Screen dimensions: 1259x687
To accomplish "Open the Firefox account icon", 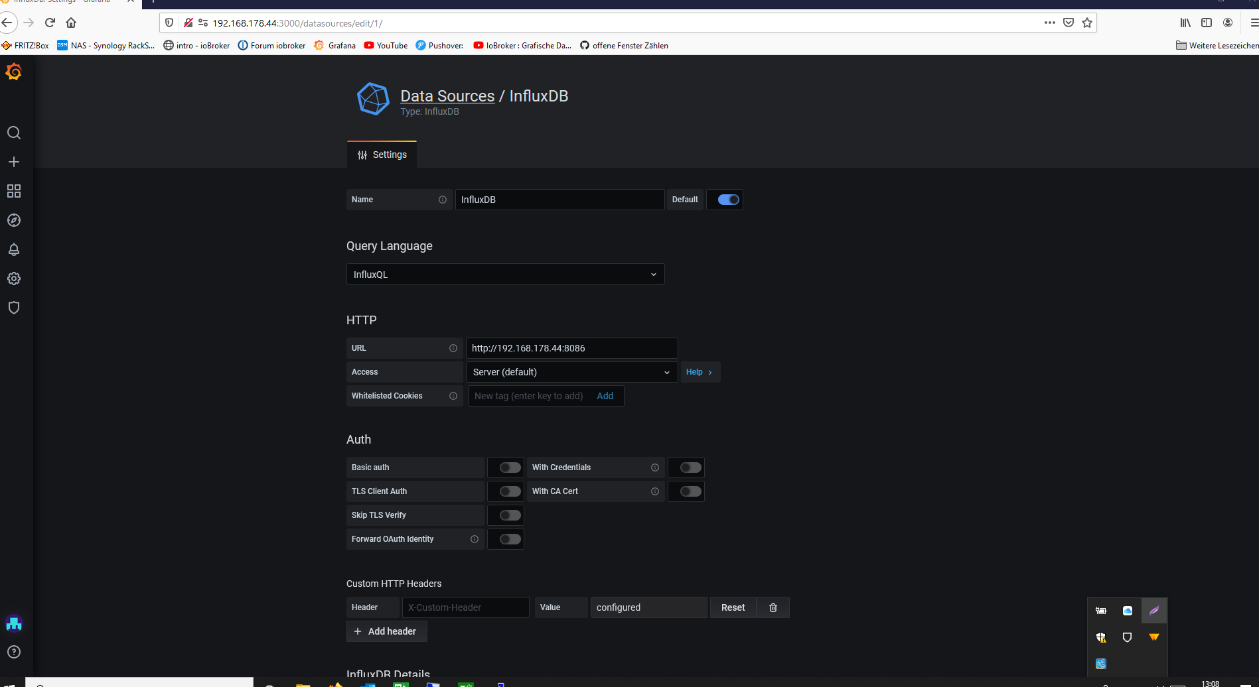I will [1228, 23].
